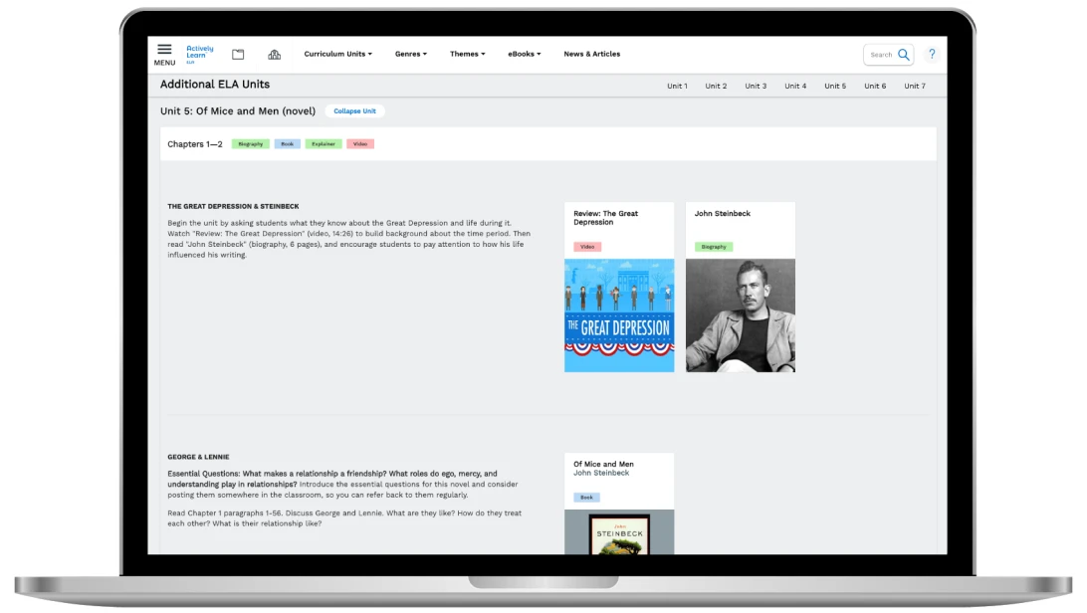Jump to Unit 7
Screen dimensions: 1087x613
[x=915, y=86]
